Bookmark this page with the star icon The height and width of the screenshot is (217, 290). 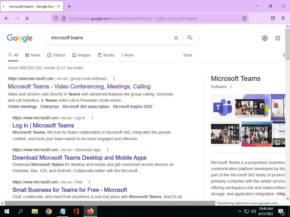coord(244,18)
